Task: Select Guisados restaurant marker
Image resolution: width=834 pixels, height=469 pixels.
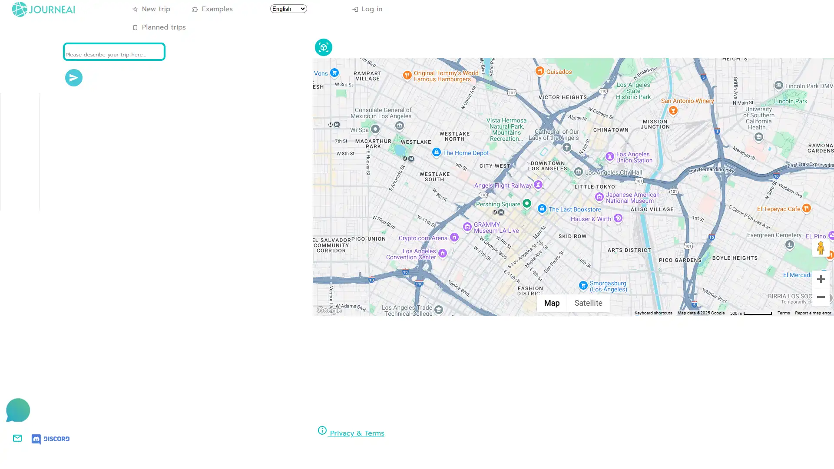Action: [x=539, y=71]
